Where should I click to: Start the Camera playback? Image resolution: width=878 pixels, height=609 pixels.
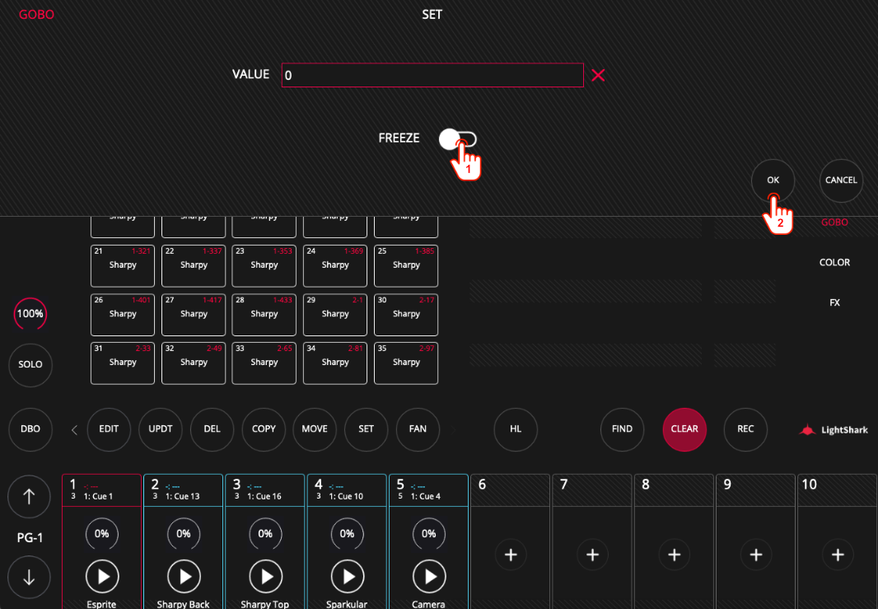point(429,576)
